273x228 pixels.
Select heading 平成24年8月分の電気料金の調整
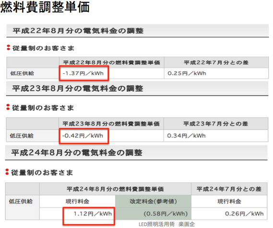[x=77, y=153]
